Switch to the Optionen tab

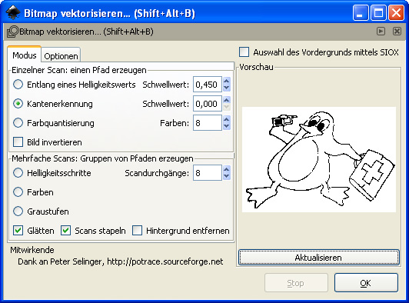[61, 55]
